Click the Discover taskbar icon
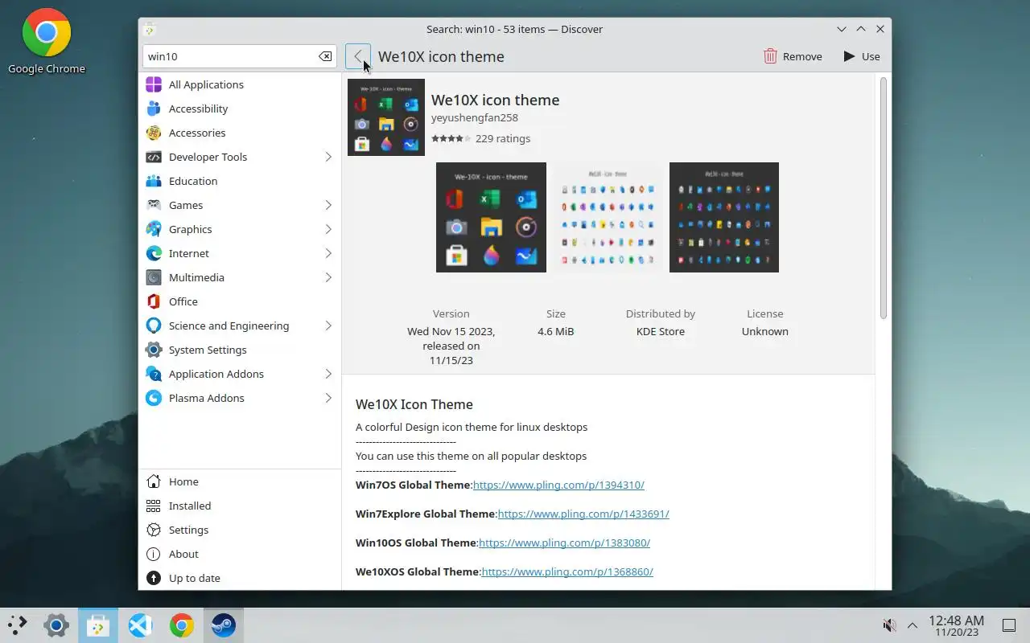The width and height of the screenshot is (1030, 643). [x=98, y=625]
